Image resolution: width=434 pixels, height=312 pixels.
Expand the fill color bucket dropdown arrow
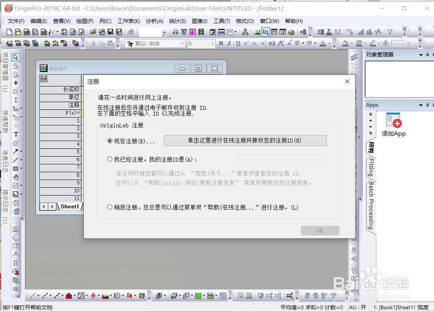(x=352, y=43)
